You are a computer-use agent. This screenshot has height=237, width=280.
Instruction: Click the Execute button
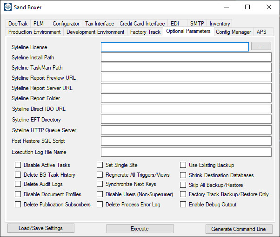point(140,229)
